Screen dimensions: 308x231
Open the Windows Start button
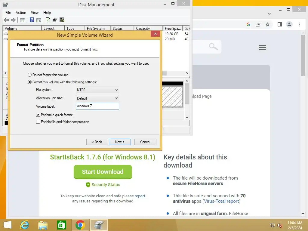8,225
